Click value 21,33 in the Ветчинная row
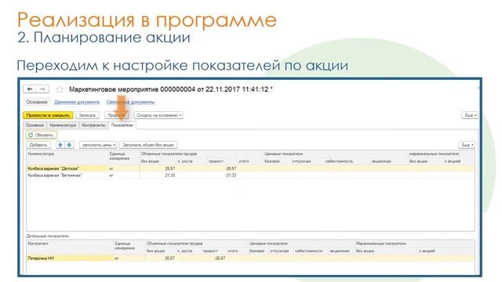 click(170, 175)
